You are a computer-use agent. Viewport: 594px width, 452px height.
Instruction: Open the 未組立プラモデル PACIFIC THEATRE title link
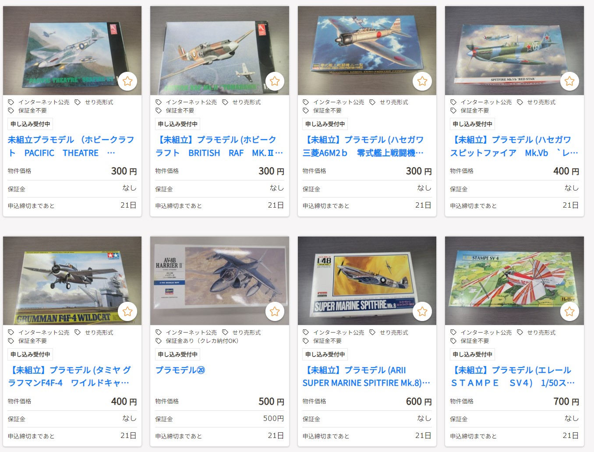pyautogui.click(x=72, y=146)
